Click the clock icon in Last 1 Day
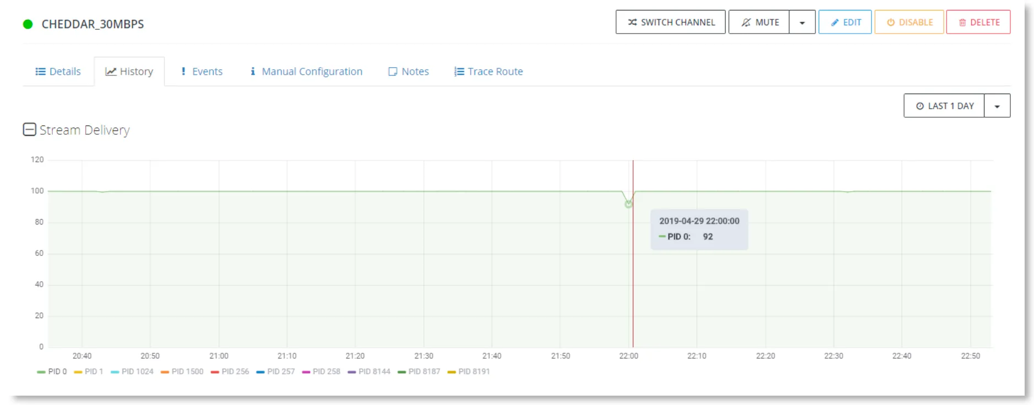The image size is (1034, 405). pyautogui.click(x=920, y=106)
